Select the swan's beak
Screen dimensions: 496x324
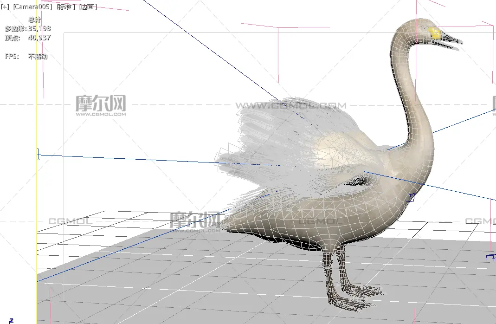pos(449,40)
